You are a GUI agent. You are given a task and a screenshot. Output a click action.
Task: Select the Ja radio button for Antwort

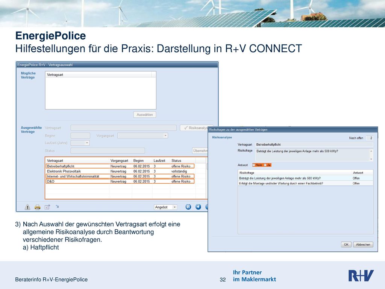[265, 165]
